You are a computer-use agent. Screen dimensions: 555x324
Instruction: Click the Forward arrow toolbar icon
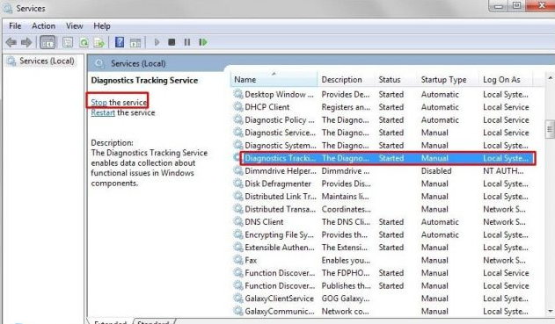tap(26, 42)
